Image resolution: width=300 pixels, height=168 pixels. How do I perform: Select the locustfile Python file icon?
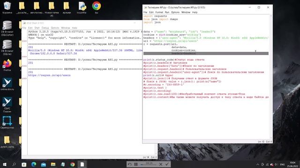point(82,7)
